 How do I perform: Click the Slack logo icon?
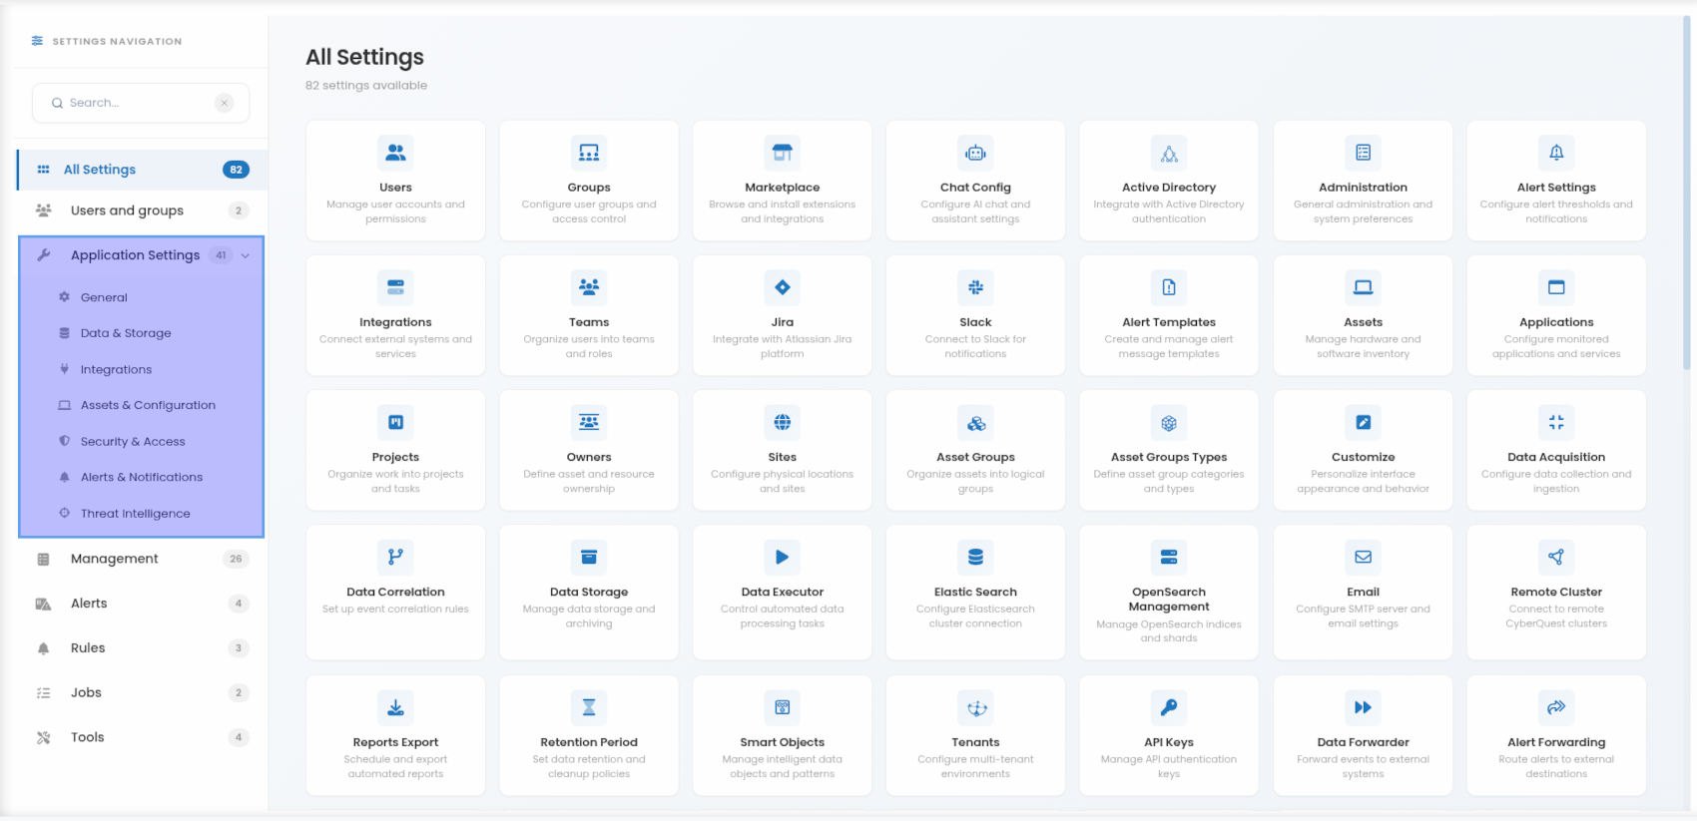975,287
